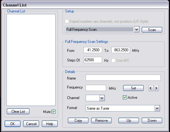This screenshot has width=170, height=132.
Task: Click inside the Name text field
Action: [123, 78]
